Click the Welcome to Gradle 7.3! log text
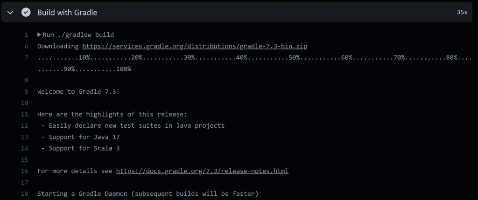The image size is (478, 200). pyautogui.click(x=78, y=91)
